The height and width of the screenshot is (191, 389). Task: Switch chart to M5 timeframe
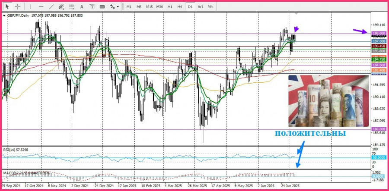click(x=139, y=6)
